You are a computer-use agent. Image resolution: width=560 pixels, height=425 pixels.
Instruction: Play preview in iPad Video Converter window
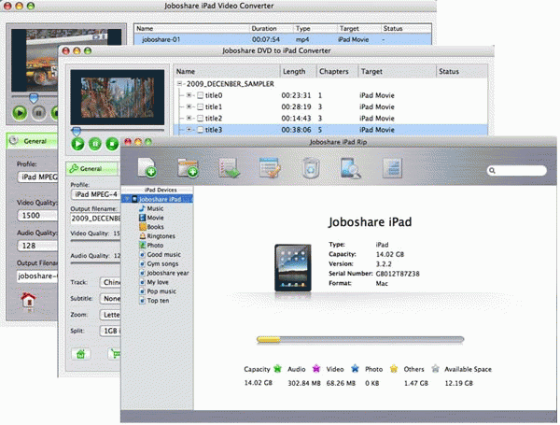tap(20, 113)
